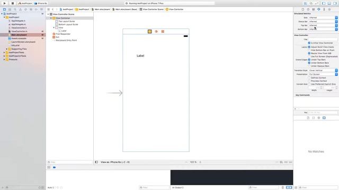Enable Defines Context checkbox
Screen dimensions: 339x190
pyautogui.click(x=309, y=78)
